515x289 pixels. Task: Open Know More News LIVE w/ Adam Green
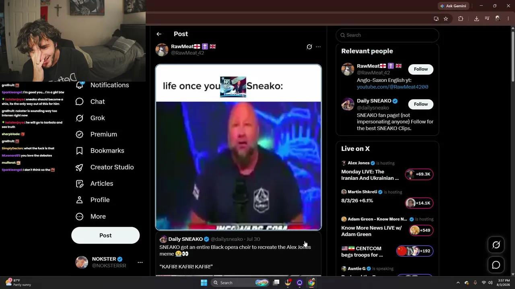tap(371, 231)
